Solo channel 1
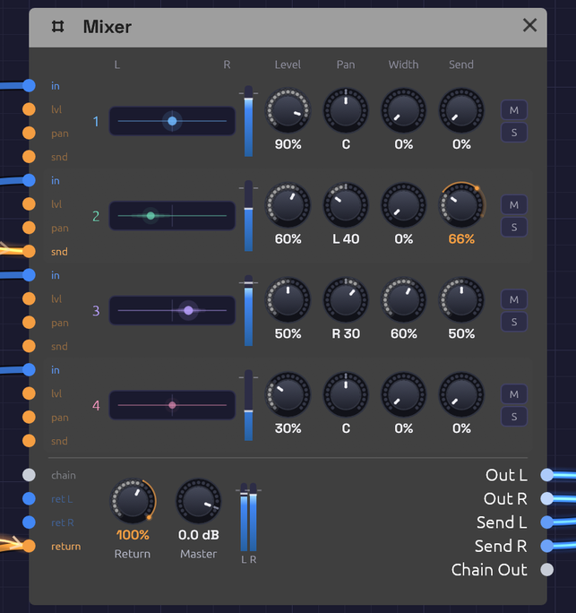 tap(514, 133)
